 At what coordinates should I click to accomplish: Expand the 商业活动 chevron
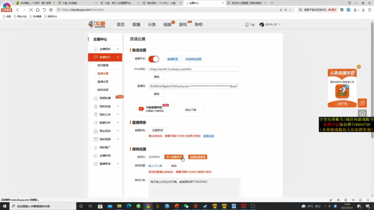tap(118, 131)
